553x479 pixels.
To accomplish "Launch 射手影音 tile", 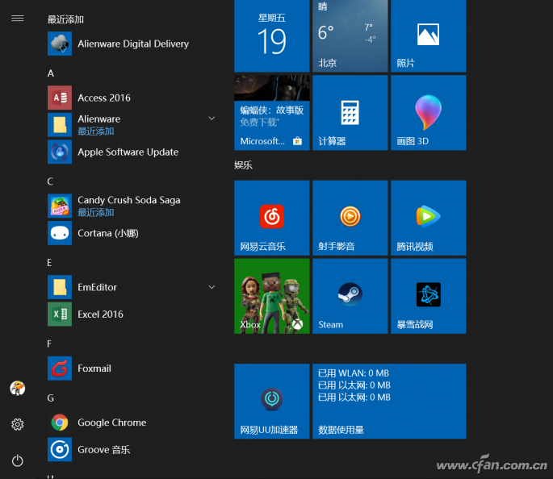I will coord(350,218).
